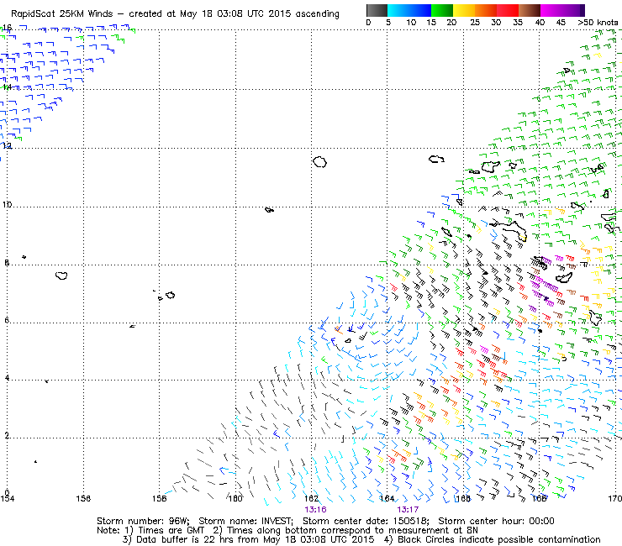Click the island outline near 165E 11.5N
Image resolution: width=622 pixels, height=546 pixels.
(436, 159)
